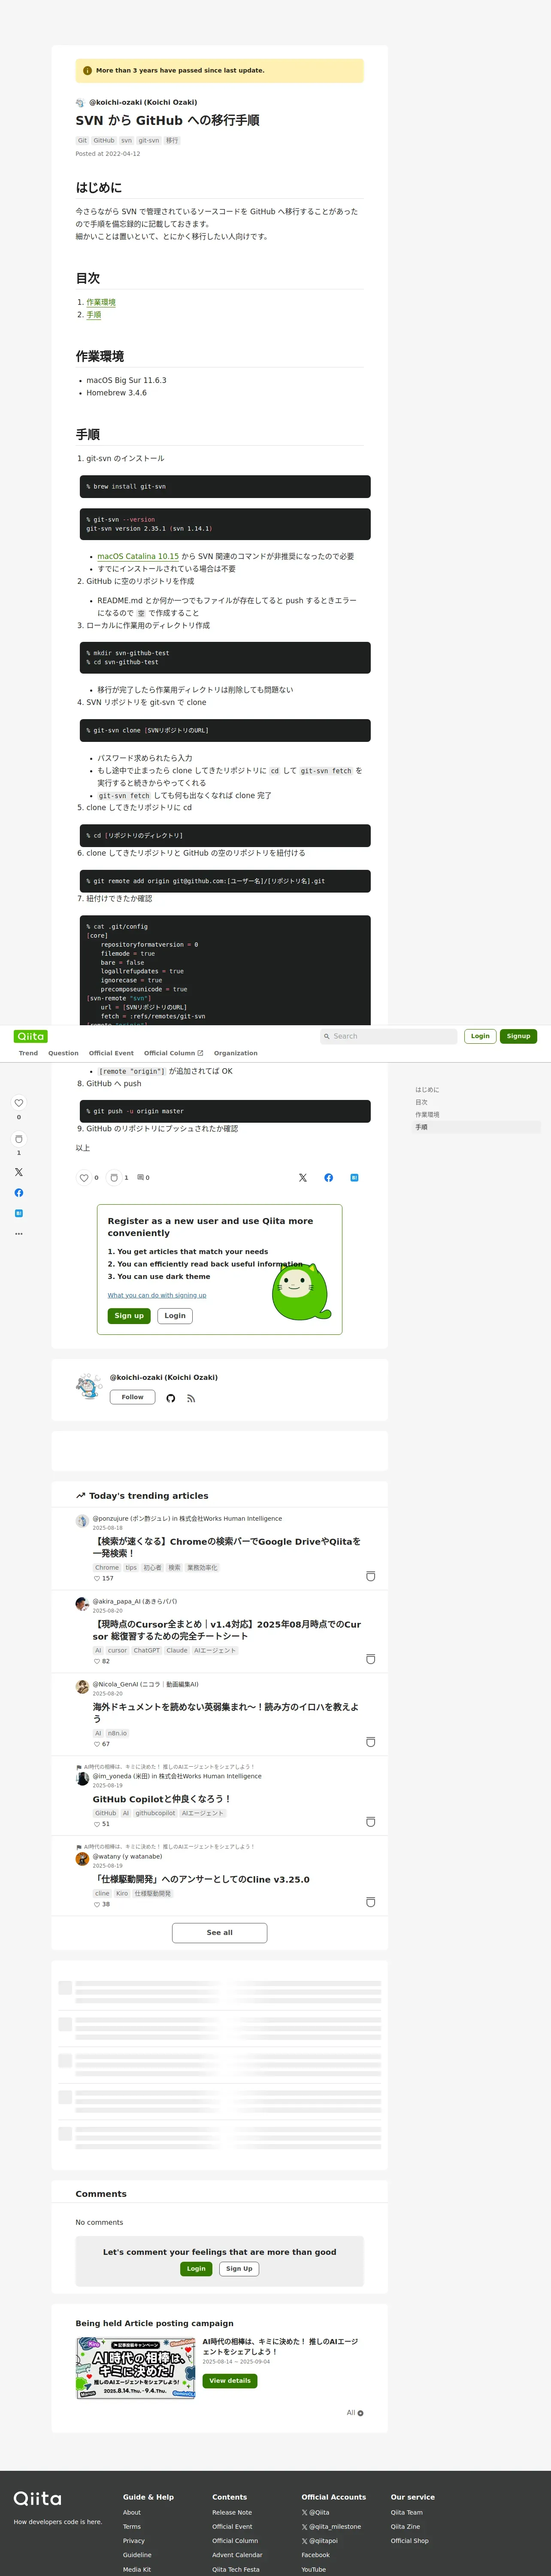Screen dimensions: 551x2576
Task: Open the Question tab
Action: (63, 1053)
